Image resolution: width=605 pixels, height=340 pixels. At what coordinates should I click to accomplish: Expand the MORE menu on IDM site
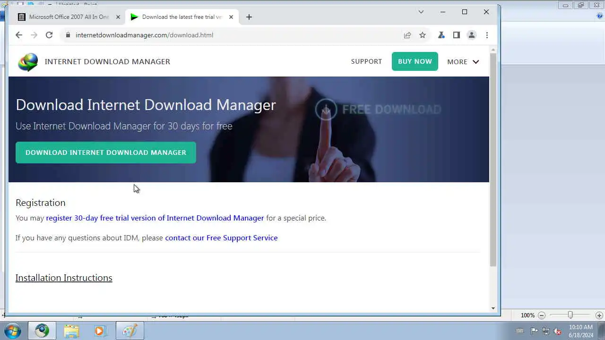(x=463, y=62)
